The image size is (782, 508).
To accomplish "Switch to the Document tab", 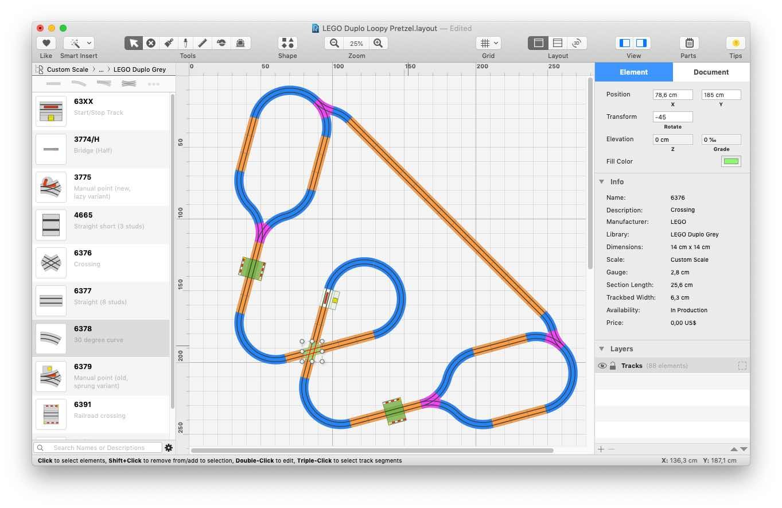I will (x=711, y=72).
